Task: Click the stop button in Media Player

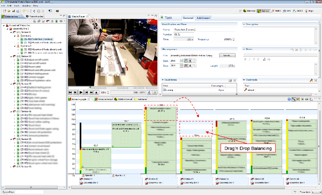Action: 96,92
